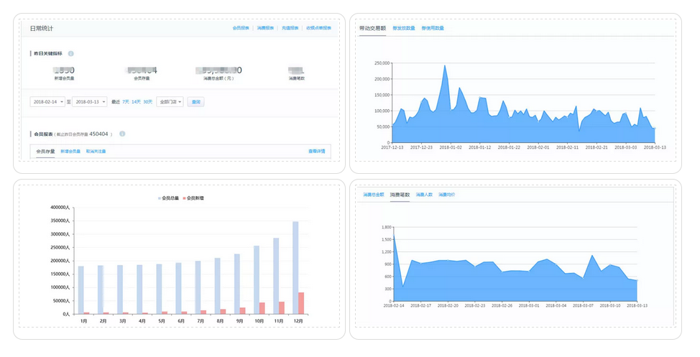The width and height of the screenshot is (700, 357).
Task: Switch to 消费总金额 tab
Action: 373,195
